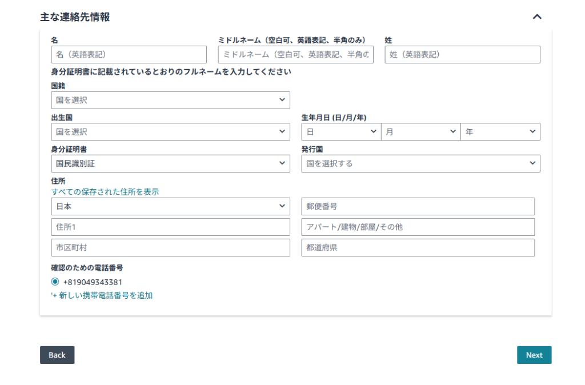Viewport: 585px width, 385px height.
Task: Click the 郵便番号 postal code field
Action: 418,206
